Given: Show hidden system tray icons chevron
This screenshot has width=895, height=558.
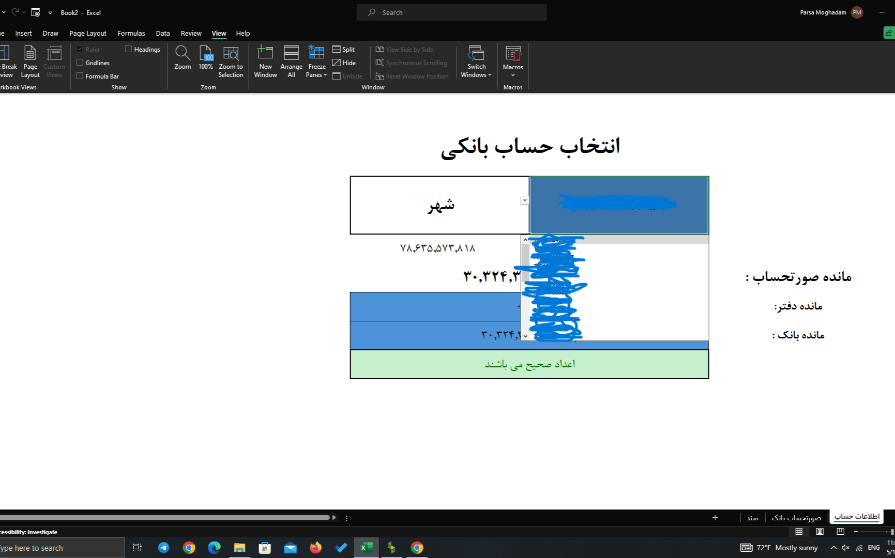Looking at the screenshot, I should click(x=833, y=548).
